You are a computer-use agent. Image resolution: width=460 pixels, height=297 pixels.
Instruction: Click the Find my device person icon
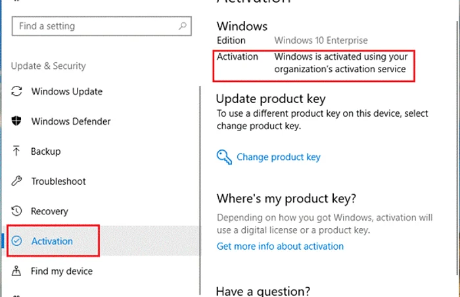click(16, 271)
